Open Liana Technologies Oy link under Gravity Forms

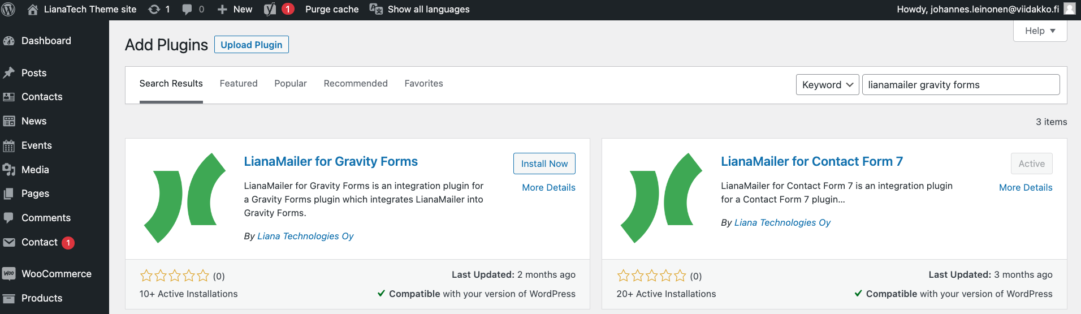[x=305, y=236]
